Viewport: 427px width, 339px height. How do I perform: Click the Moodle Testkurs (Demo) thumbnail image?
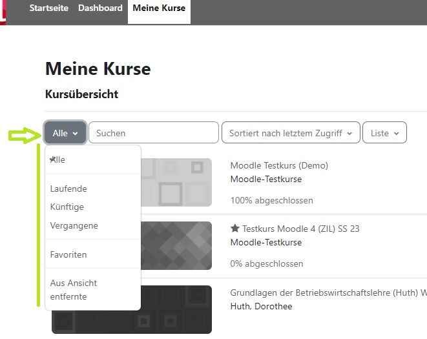pos(176,182)
